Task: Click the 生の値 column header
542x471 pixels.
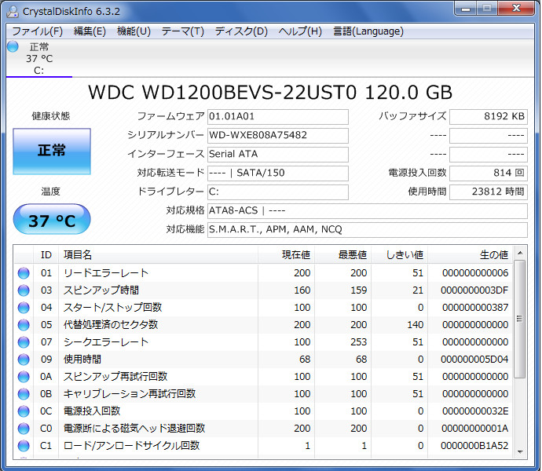Action: [471, 255]
